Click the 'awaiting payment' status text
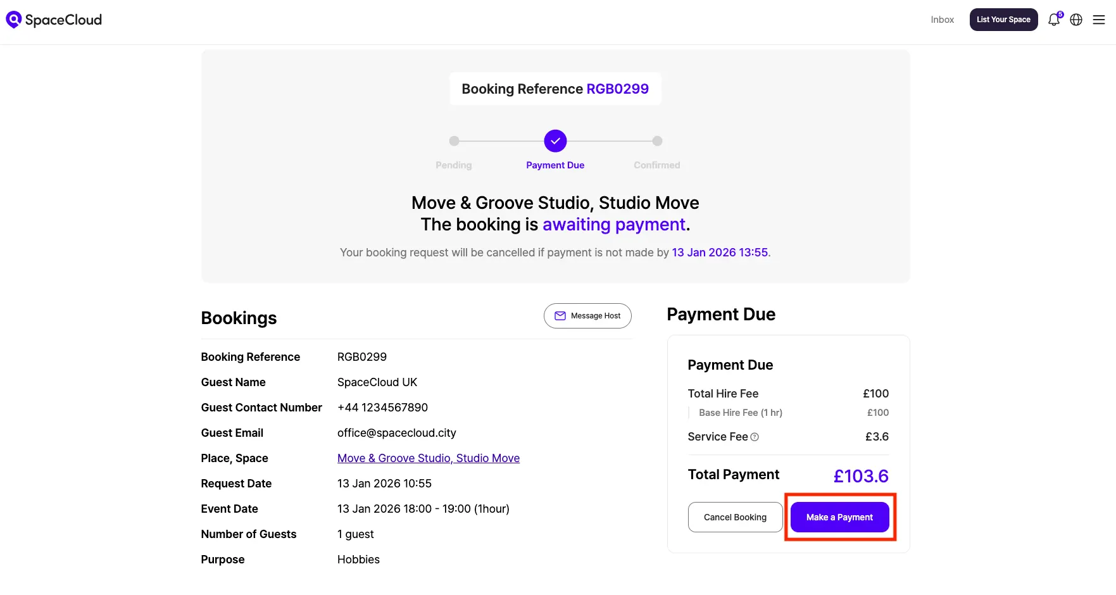Image resolution: width=1116 pixels, height=595 pixels. coord(614,225)
